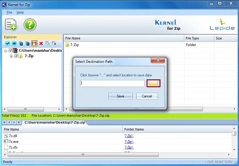The width and height of the screenshot is (239, 166).
Task: Open 7-Zip\ folder link for 7z.exe
Action: 129,142
